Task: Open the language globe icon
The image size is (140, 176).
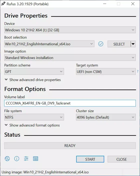Action: pos(7,159)
